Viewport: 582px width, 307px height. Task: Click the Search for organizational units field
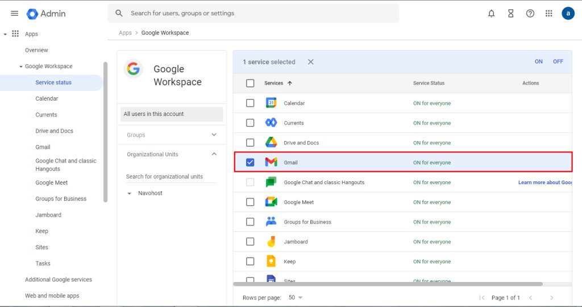[171, 177]
